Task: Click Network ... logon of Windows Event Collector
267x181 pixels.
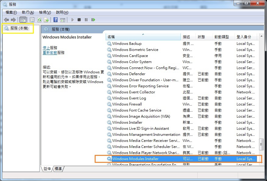Action: tap(246, 92)
